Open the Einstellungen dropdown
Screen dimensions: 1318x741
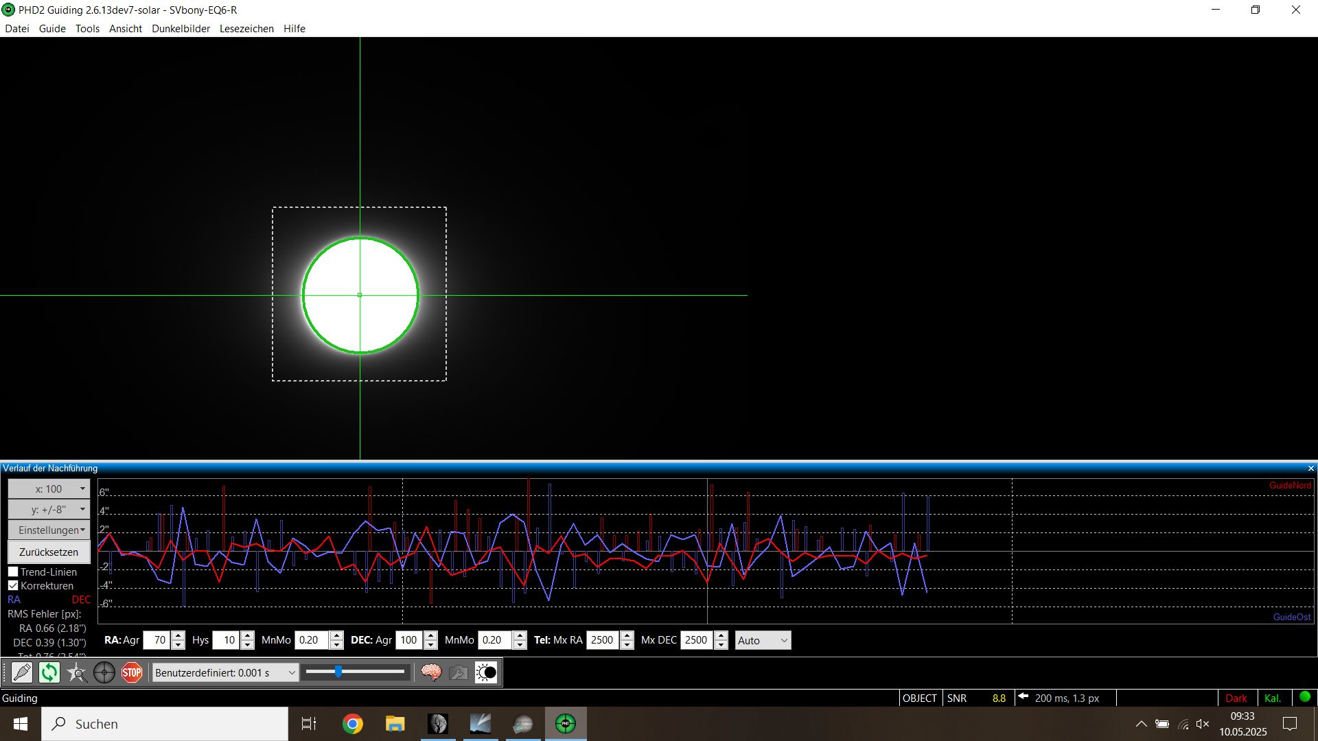pyautogui.click(x=49, y=530)
